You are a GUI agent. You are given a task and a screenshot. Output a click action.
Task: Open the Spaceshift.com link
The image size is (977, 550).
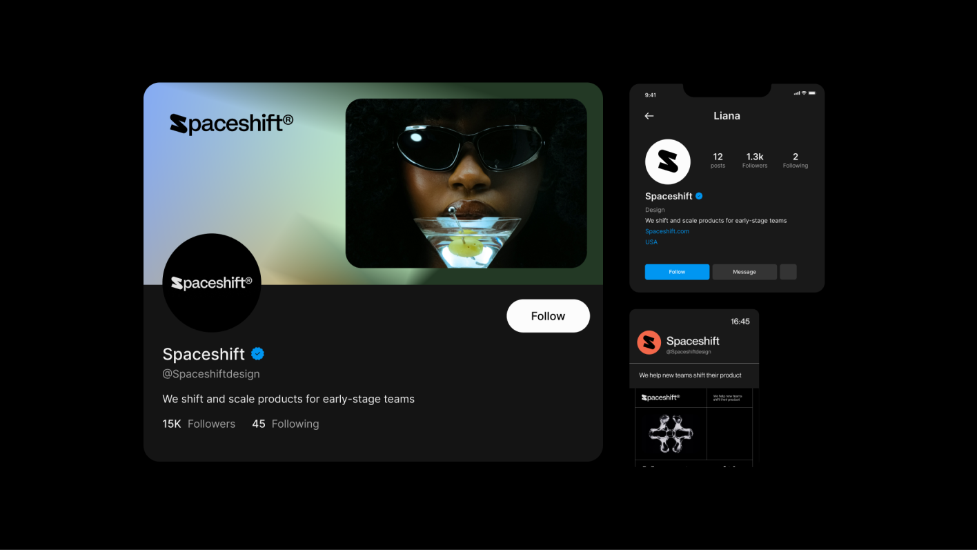(667, 231)
